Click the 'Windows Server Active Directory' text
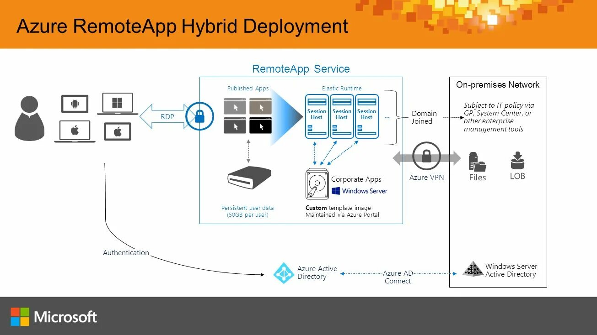The image size is (597, 335). [x=511, y=270]
